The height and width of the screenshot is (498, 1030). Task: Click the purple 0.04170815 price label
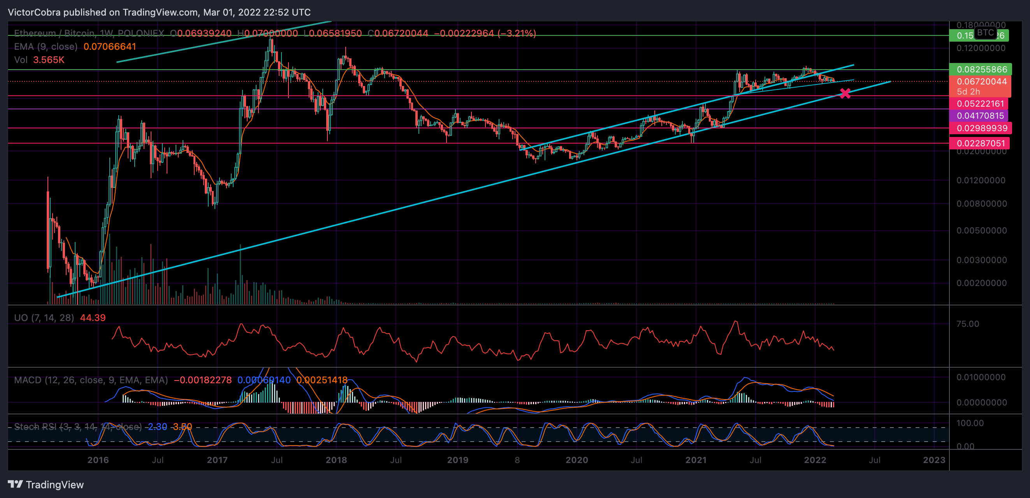(979, 116)
